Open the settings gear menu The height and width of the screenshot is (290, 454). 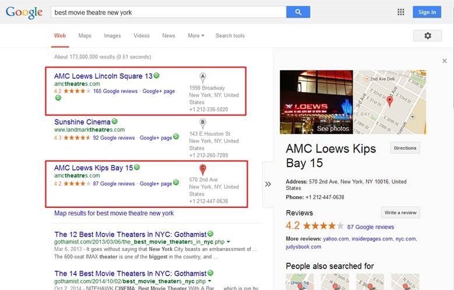point(427,36)
